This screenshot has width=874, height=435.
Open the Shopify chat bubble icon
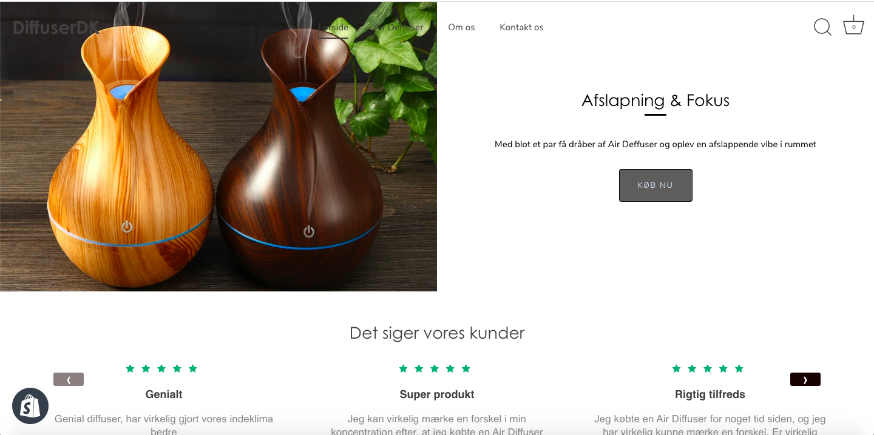click(30, 406)
